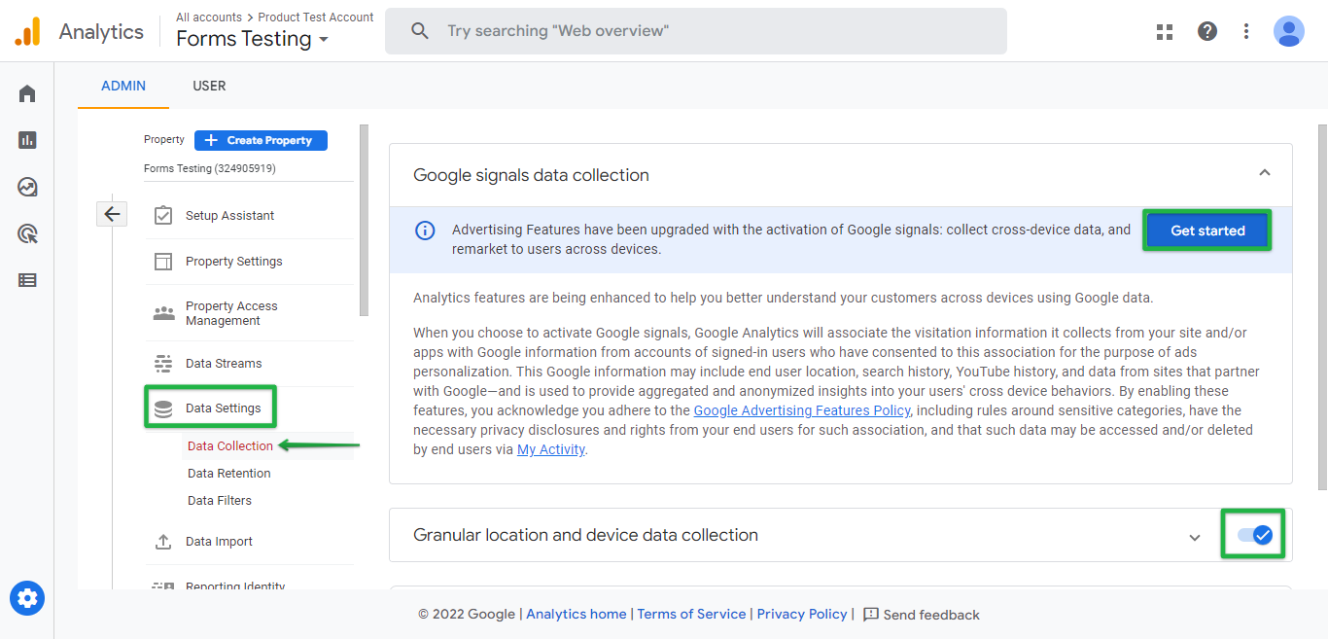Select the Data Collection sub-item
The height and width of the screenshot is (639, 1328).
[230, 446]
